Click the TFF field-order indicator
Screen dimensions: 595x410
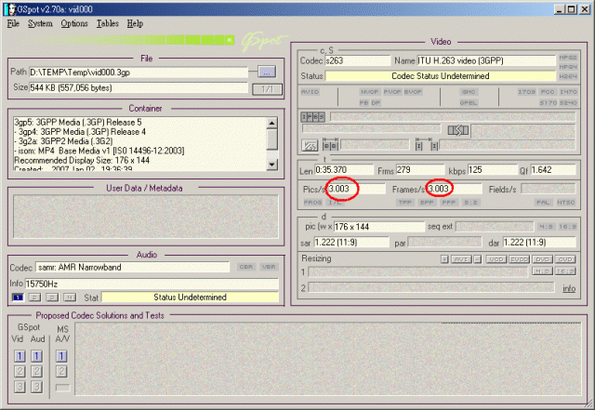coord(405,203)
